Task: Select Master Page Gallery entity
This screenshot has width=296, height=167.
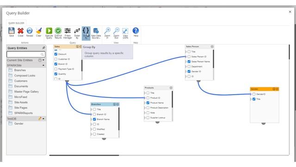Action: [x=26, y=91]
